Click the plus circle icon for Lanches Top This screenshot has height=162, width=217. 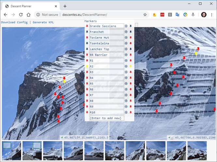[126, 49]
